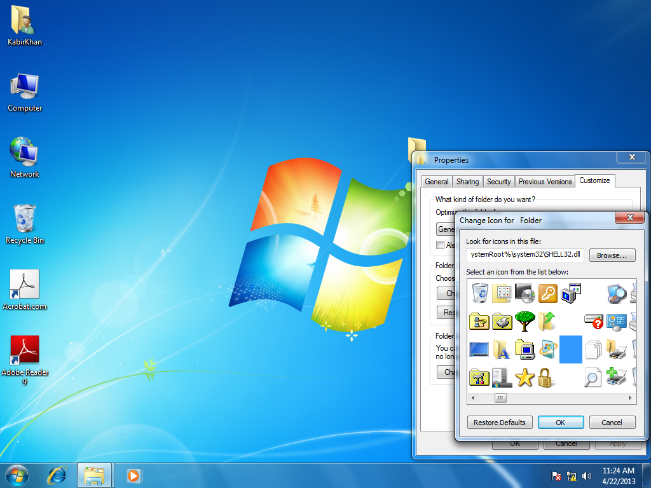The height and width of the screenshot is (488, 651).
Task: Select the Adobe Reader 9 shortcut
Action: 25,360
